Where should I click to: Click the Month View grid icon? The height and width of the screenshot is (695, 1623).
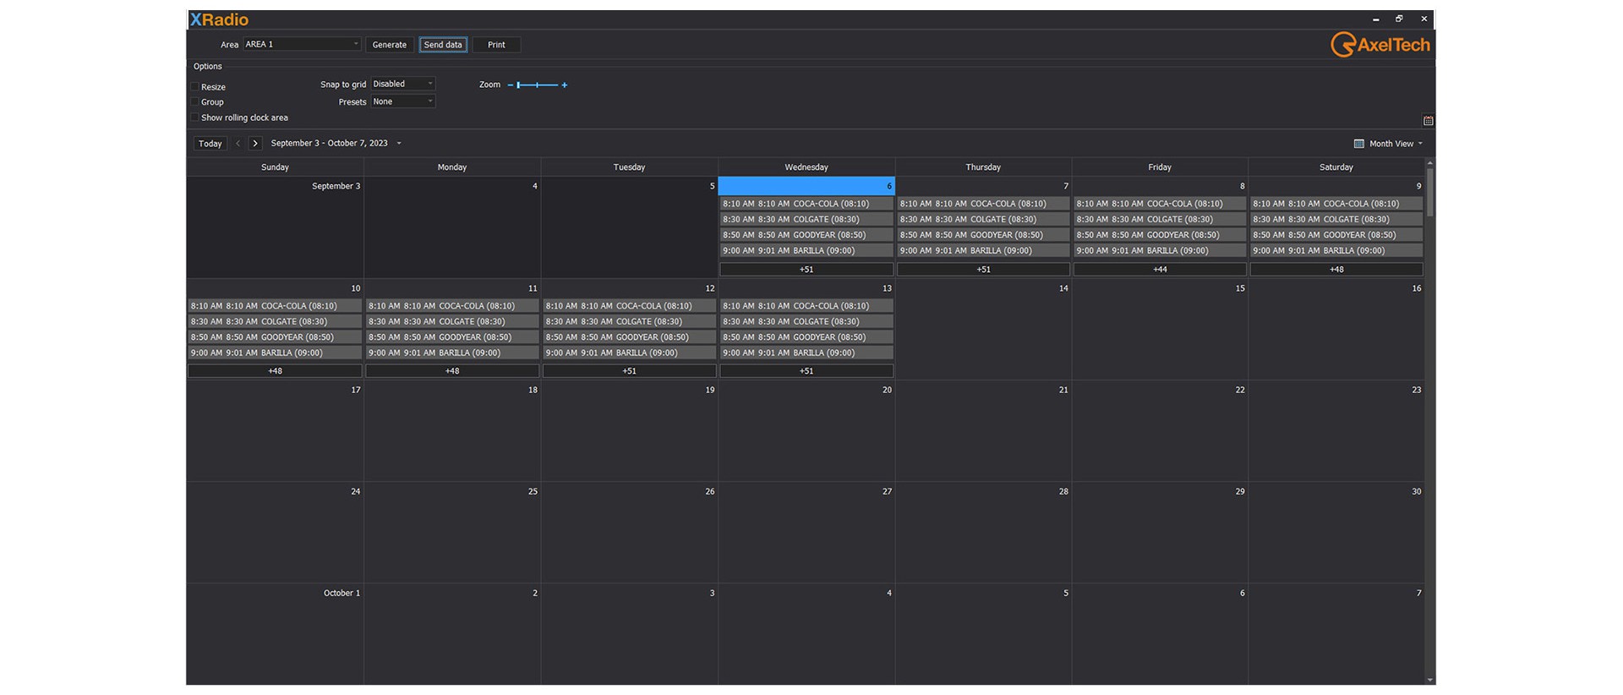1358,144
